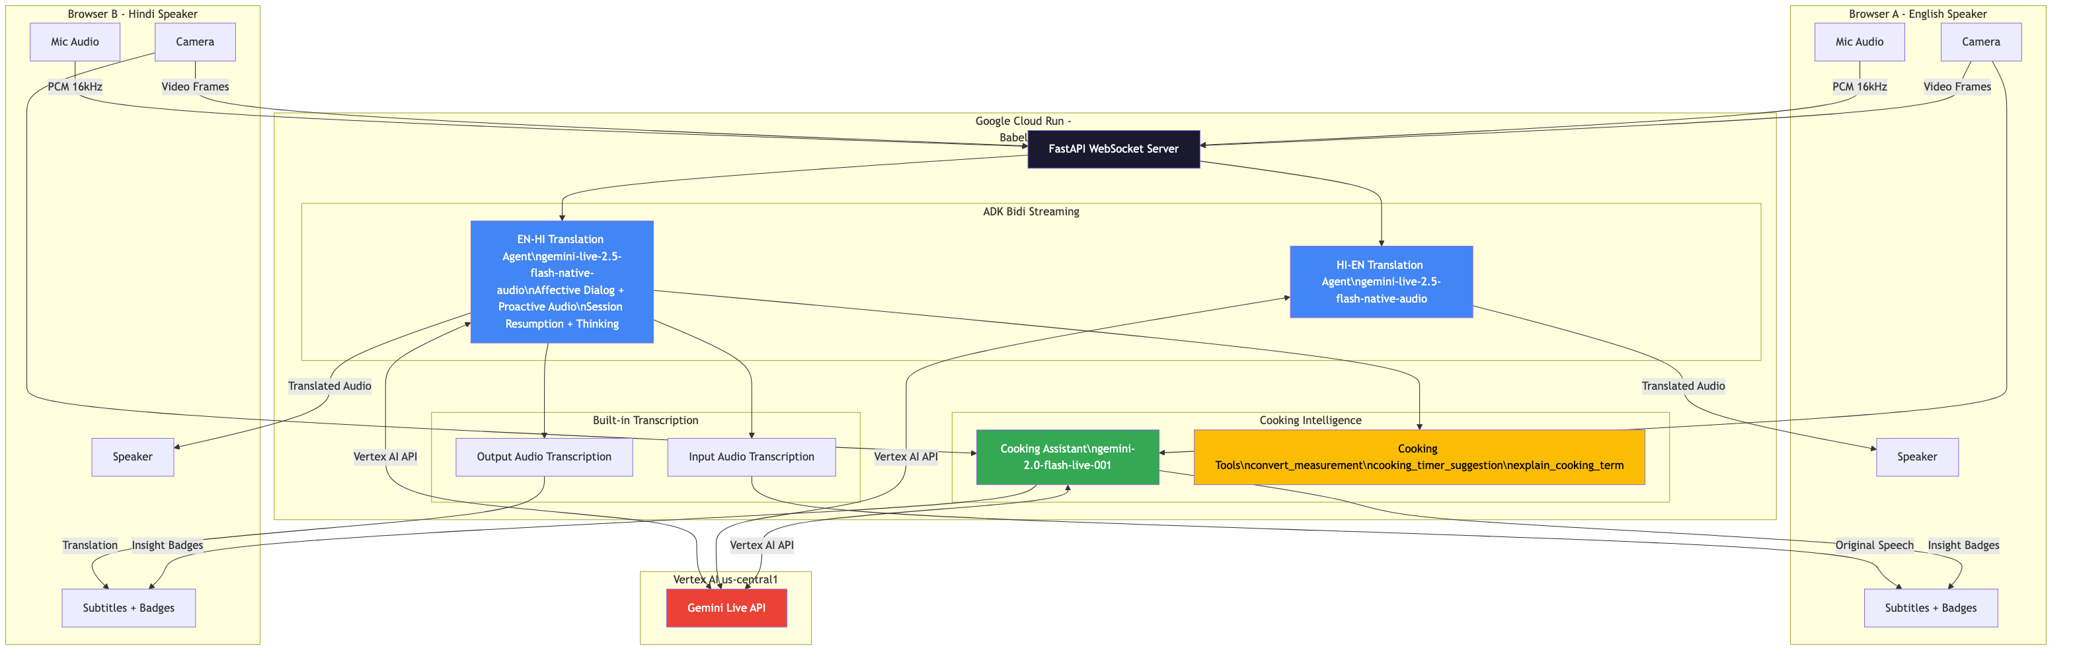2073x658 pixels.
Task: Click the orange Cooking Tools node
Action: coord(1419,457)
